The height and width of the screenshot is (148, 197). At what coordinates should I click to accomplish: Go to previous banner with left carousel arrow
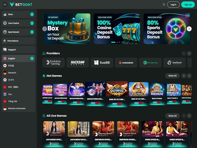(x=45, y=29)
